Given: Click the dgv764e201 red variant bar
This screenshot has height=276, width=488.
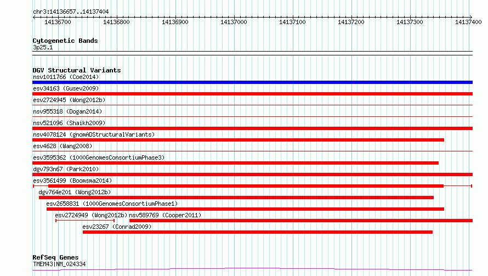Looking at the screenshot, I should pos(236,198).
